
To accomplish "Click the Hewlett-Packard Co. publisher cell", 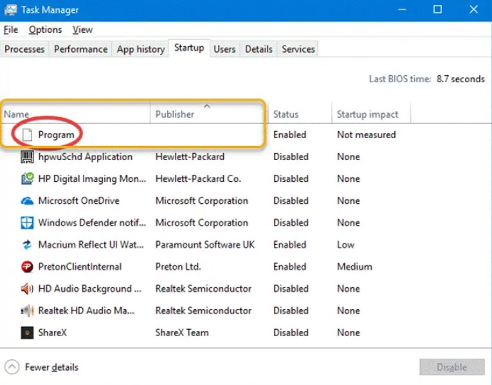I will tap(198, 179).
